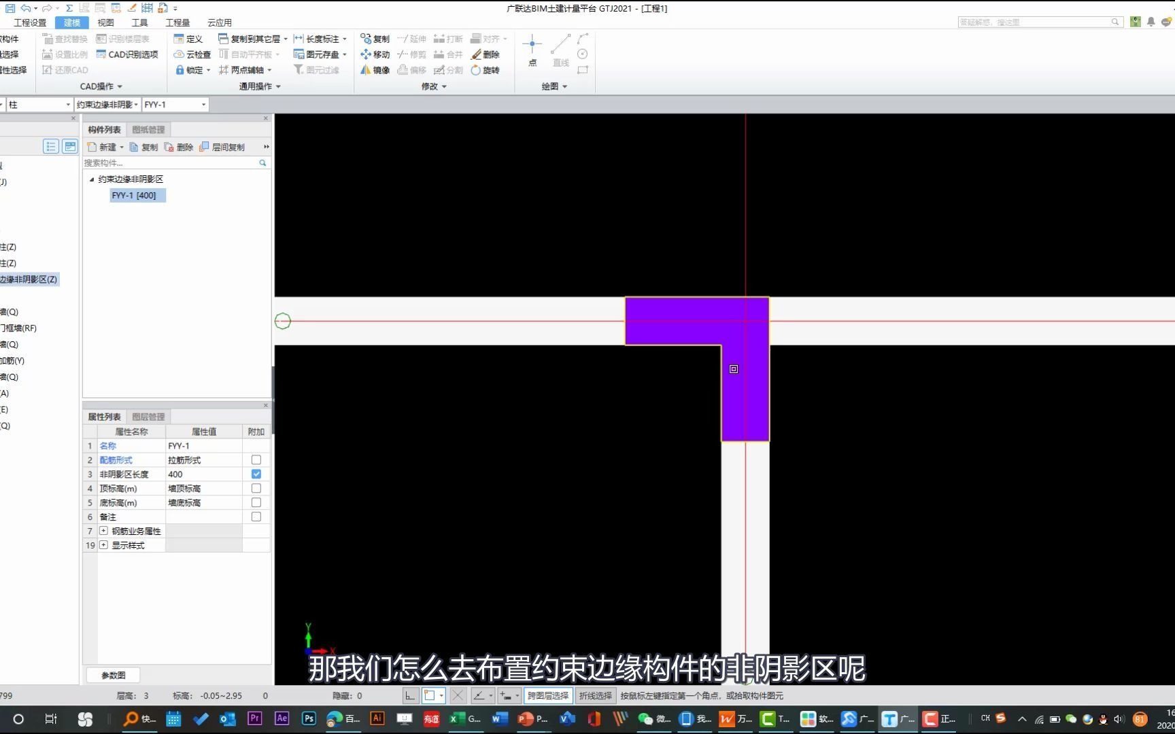
Task: Open Photoshop from the Windows taskbar
Action: [309, 718]
